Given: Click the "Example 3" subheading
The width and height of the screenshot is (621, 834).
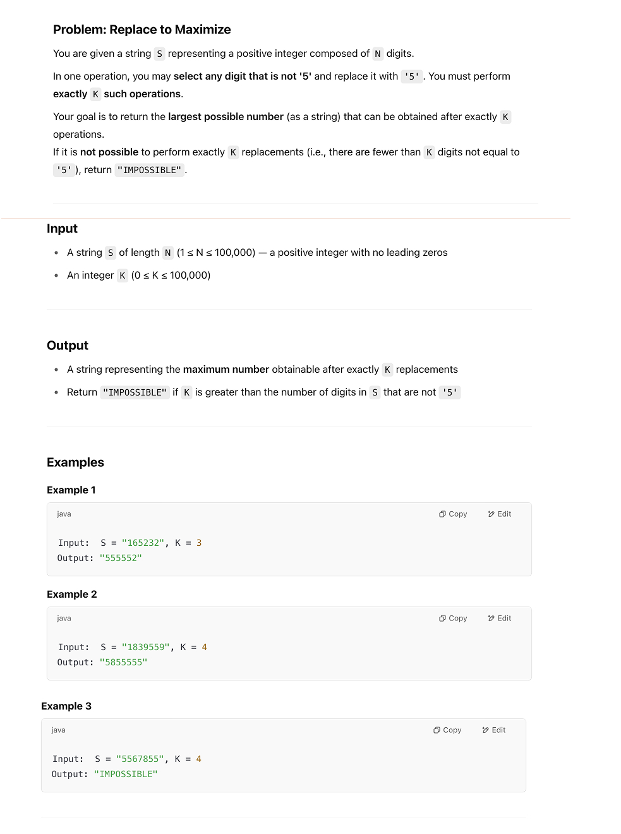Looking at the screenshot, I should pos(66,706).
